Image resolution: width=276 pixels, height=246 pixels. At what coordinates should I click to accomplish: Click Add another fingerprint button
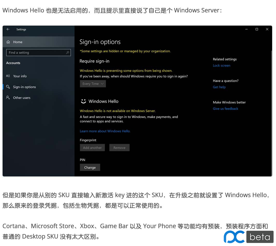92,147
